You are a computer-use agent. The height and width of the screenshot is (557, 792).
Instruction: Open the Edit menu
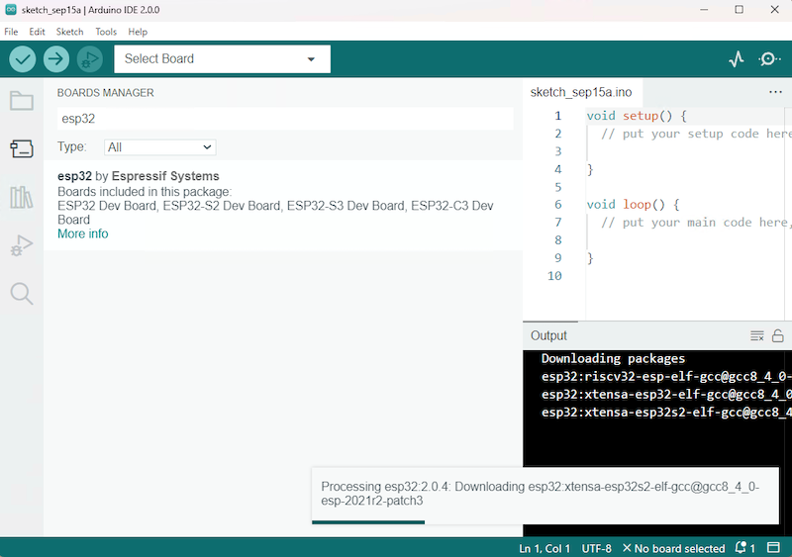(x=37, y=32)
